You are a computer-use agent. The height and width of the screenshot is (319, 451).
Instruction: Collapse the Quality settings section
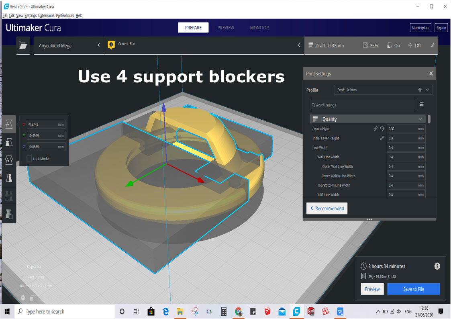pos(367,119)
